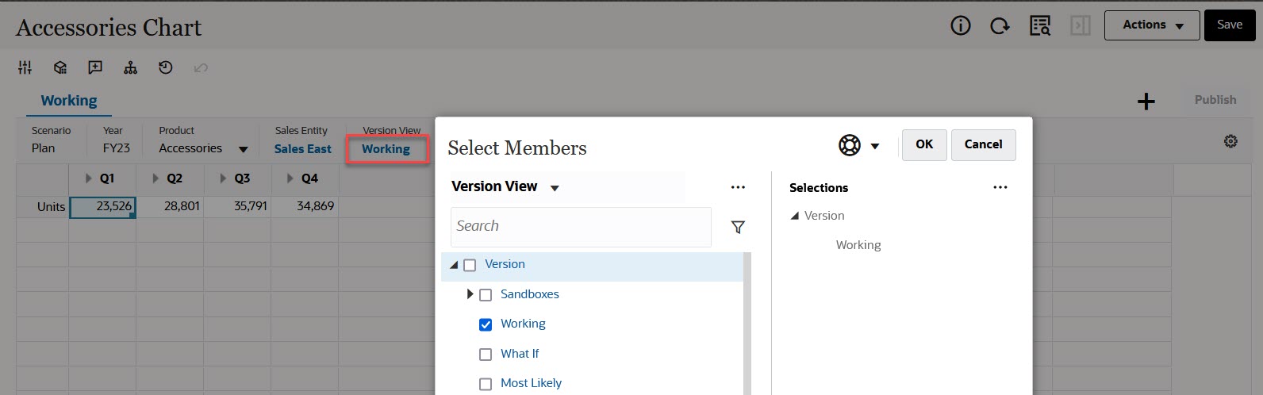Check the What If checkbox
The height and width of the screenshot is (395, 1263).
[x=486, y=355]
